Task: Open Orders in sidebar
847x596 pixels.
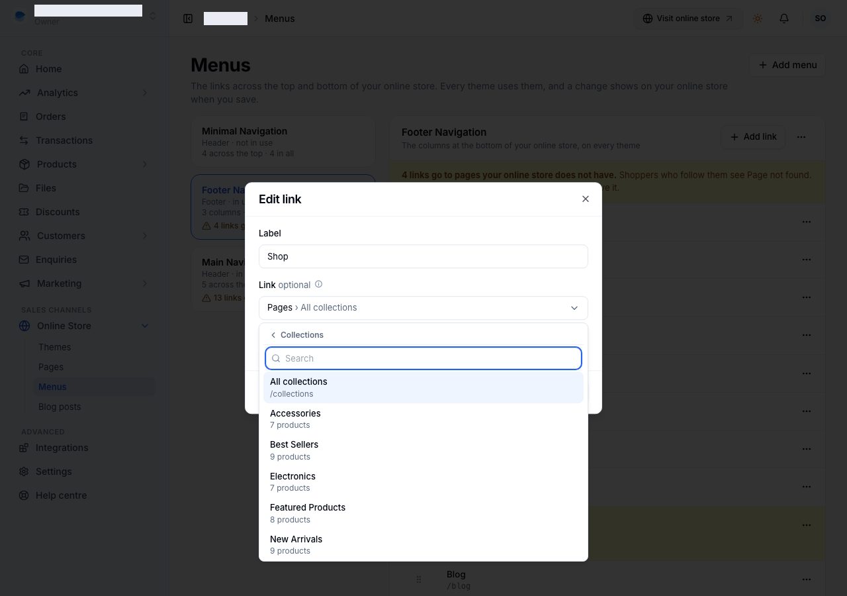Action: coord(84,117)
